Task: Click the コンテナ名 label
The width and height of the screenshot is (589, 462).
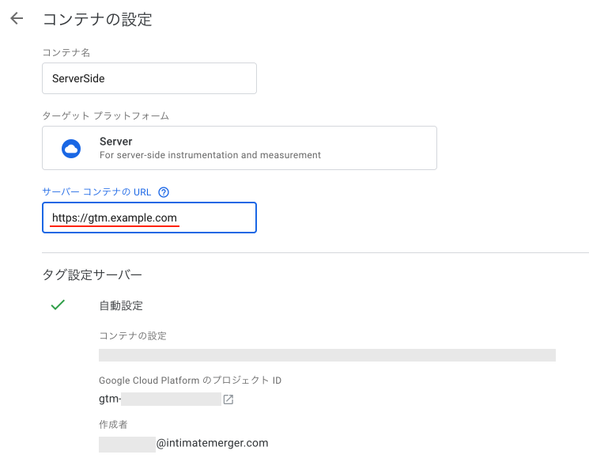Action: (66, 52)
